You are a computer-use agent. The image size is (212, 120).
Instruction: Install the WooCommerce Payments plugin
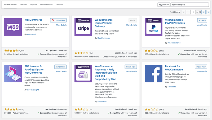point(131,67)
